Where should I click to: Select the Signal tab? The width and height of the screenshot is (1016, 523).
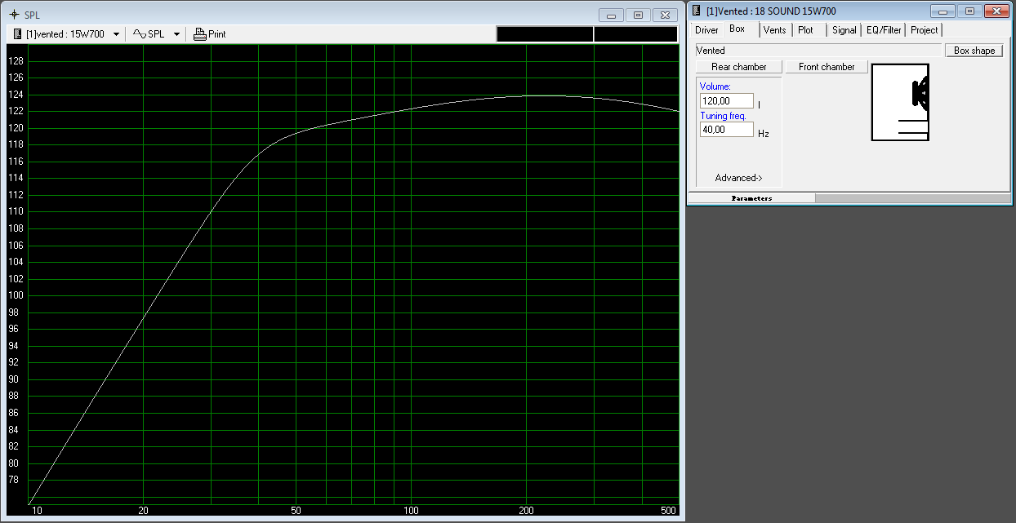[x=844, y=30]
